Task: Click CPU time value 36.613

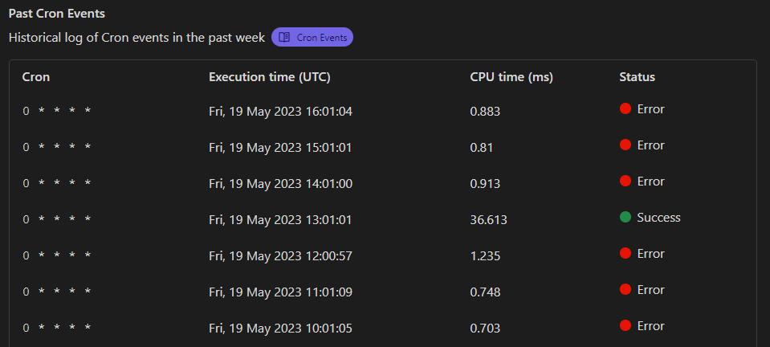Action: (x=488, y=219)
